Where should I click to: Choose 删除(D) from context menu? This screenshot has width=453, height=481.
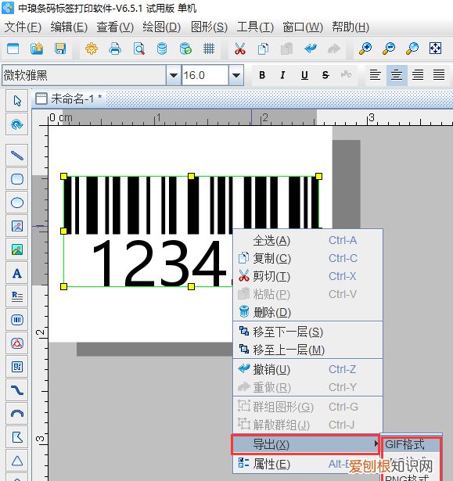click(308, 312)
